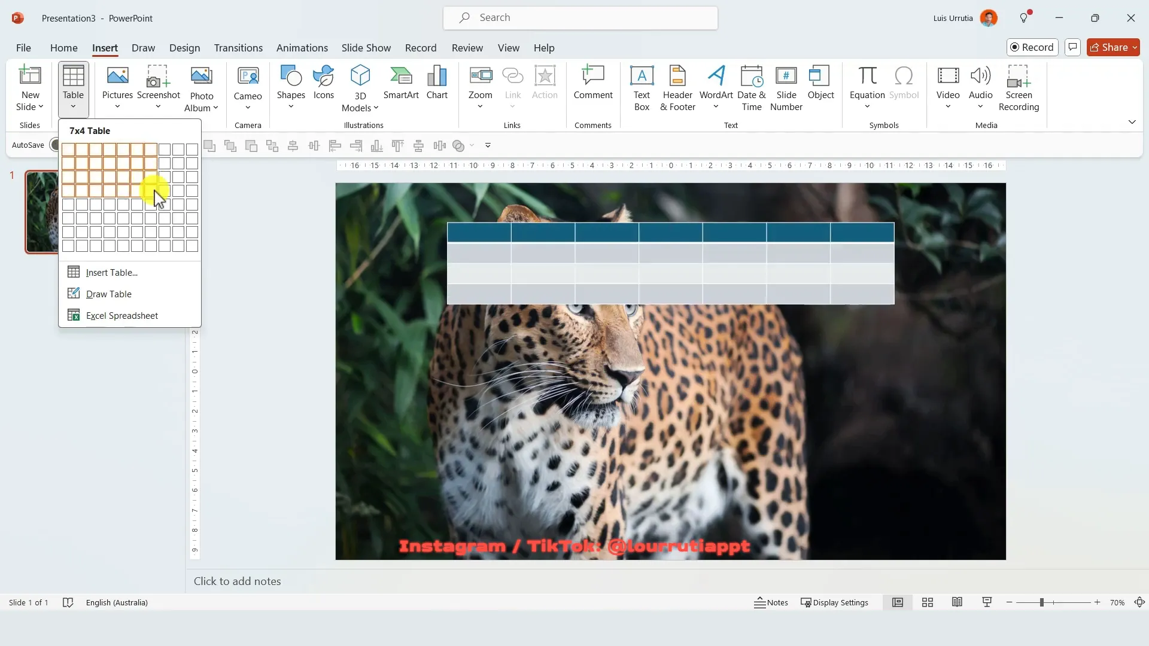Click the Video icon
This screenshot has height=646, width=1149.
(x=948, y=76)
